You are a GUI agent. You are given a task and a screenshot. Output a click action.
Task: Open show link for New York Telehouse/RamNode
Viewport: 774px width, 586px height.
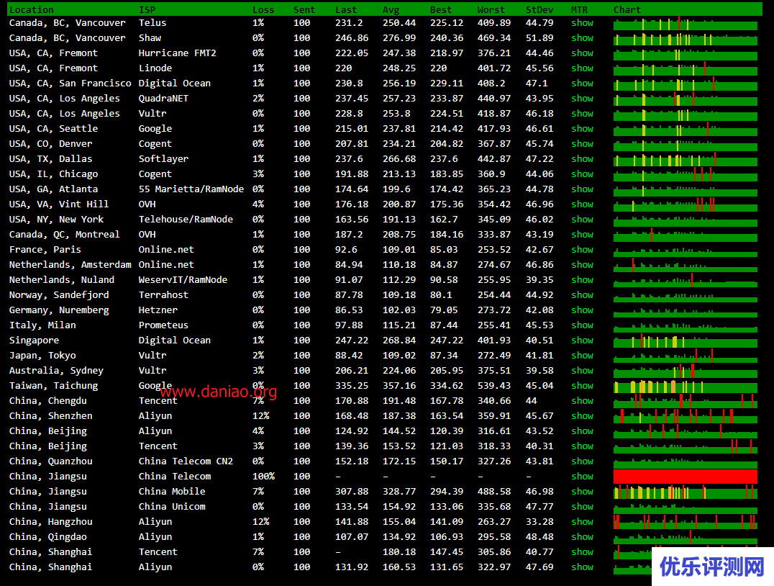coord(582,220)
